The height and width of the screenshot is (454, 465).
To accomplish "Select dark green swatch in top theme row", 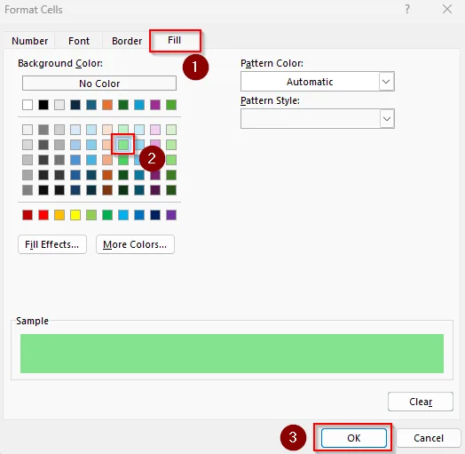I will 123,105.
